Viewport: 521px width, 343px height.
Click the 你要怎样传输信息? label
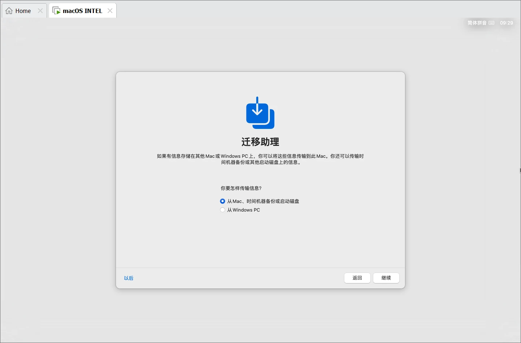pyautogui.click(x=241, y=188)
